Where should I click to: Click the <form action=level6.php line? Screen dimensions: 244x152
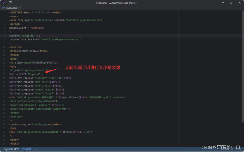(34, 101)
